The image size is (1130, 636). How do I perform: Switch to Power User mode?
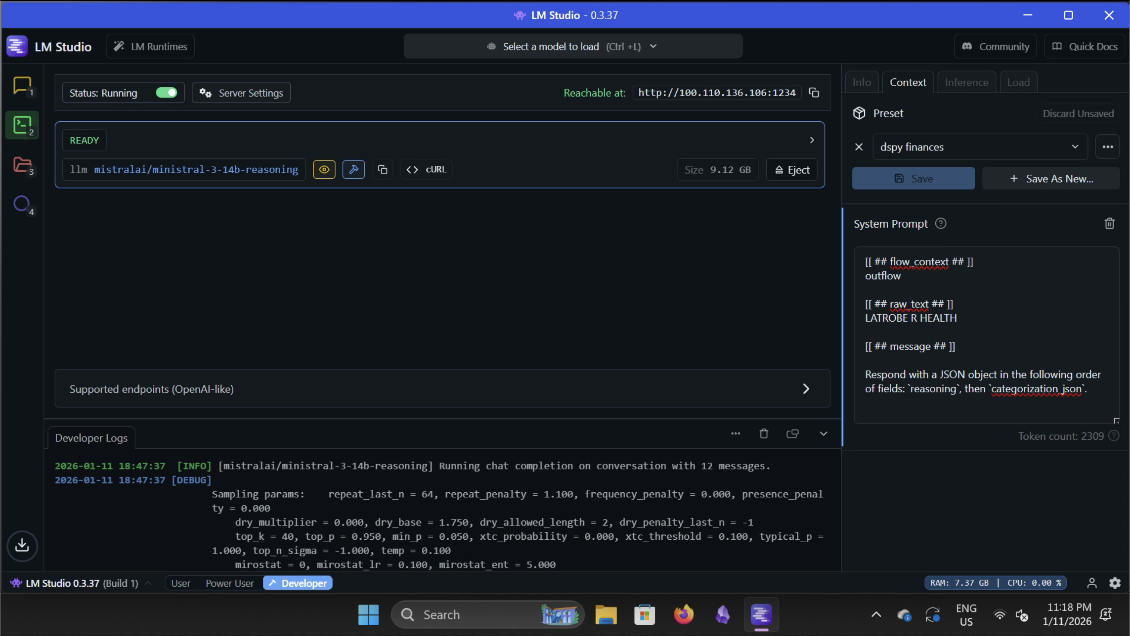coord(229,583)
